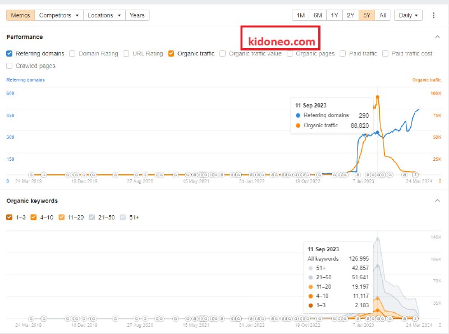The image size is (449, 334).
Task: Click the 7 Jul 2023 date on Performance axis
Action: coord(363,182)
